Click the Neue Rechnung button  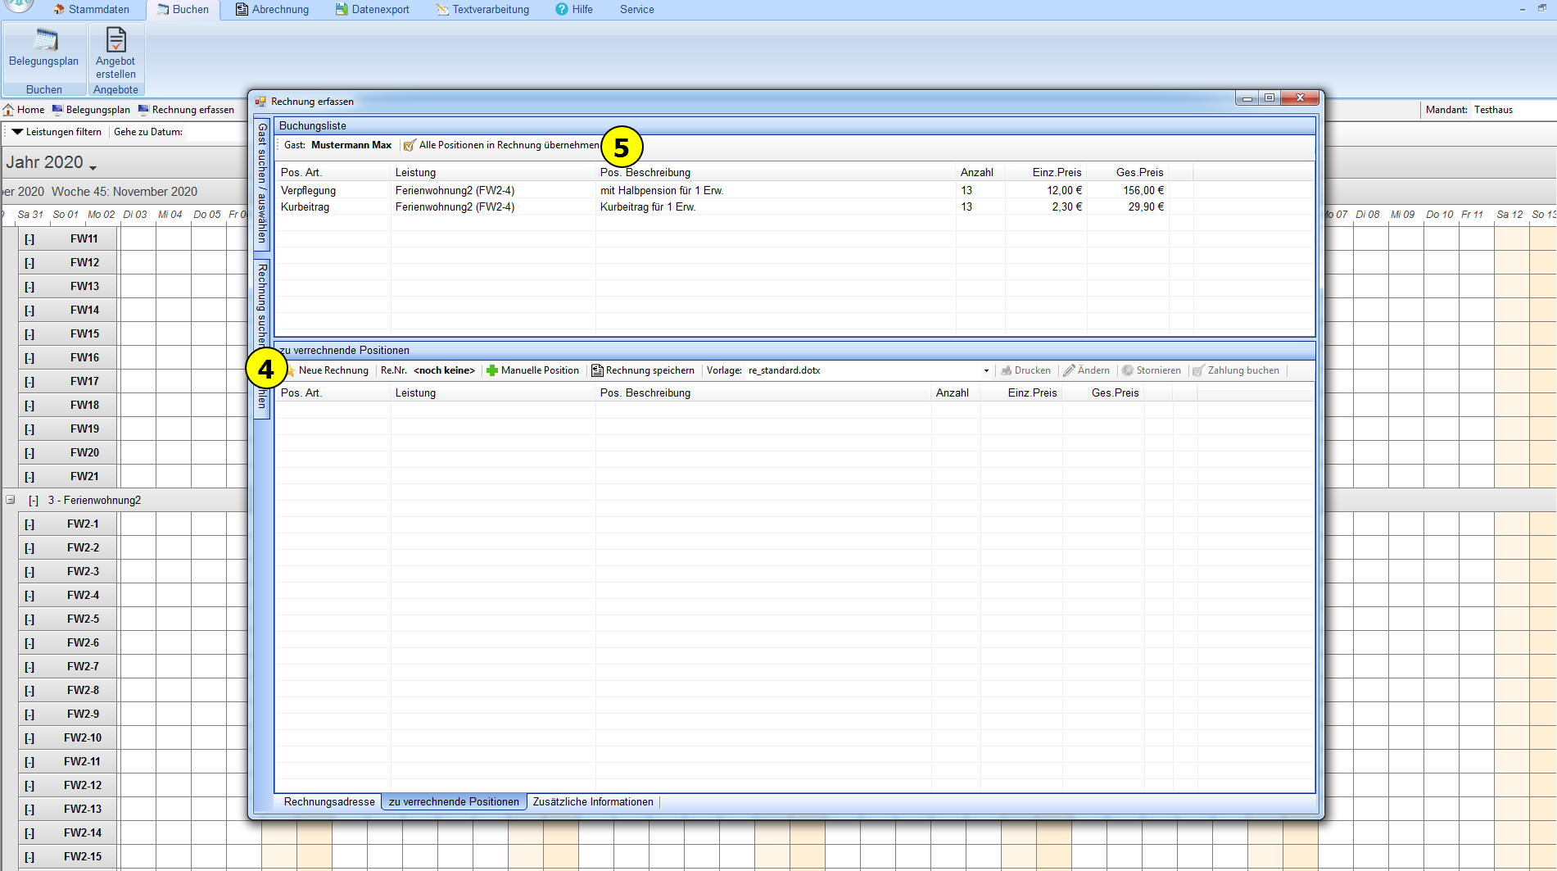333,370
